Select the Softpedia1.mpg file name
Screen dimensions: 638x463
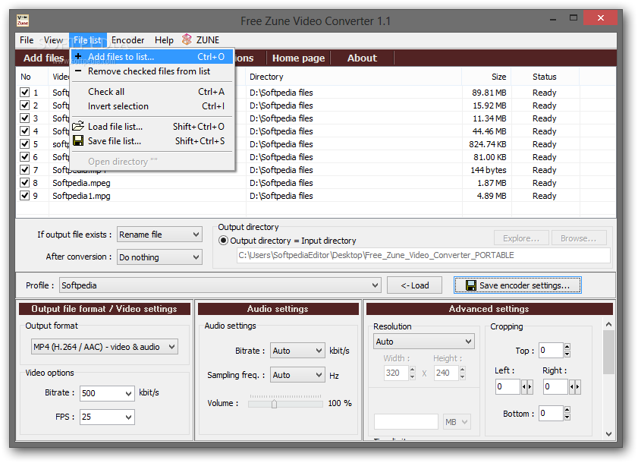pos(81,196)
